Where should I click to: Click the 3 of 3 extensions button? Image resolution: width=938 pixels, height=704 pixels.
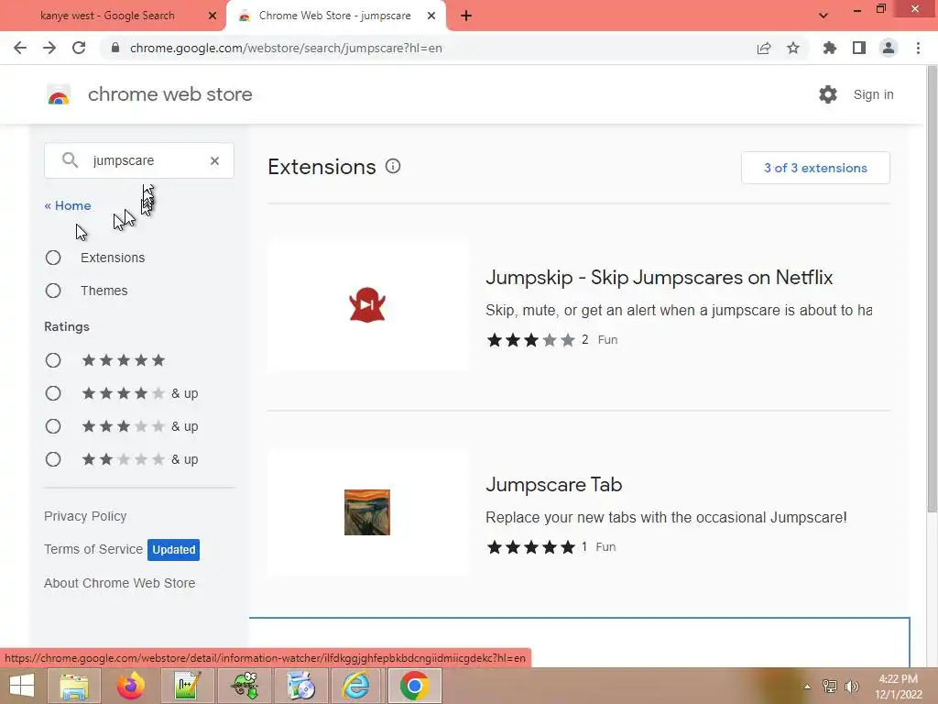tap(815, 168)
